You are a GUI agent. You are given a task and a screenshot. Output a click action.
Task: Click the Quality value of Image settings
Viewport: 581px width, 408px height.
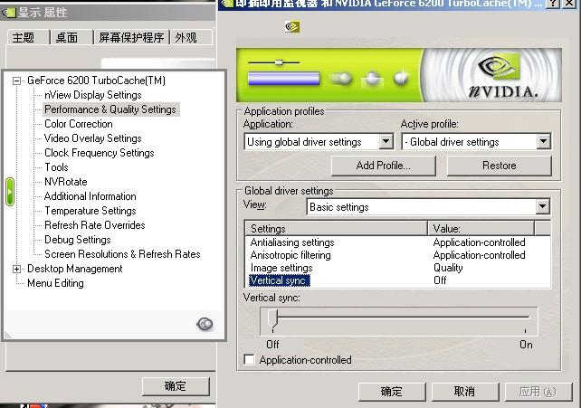tap(448, 268)
